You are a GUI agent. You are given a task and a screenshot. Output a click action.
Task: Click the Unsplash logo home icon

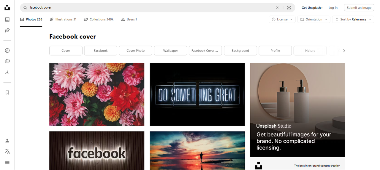coord(7,8)
